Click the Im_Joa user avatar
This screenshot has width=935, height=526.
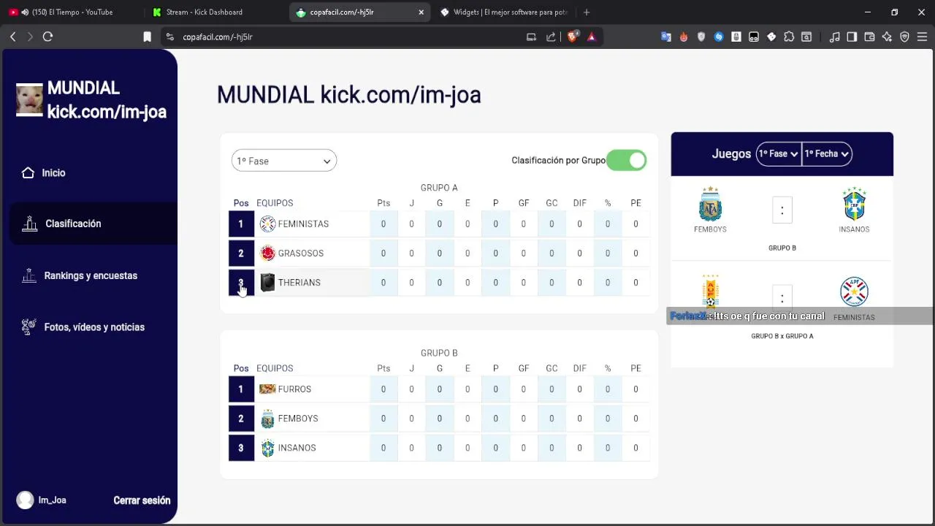coord(25,500)
